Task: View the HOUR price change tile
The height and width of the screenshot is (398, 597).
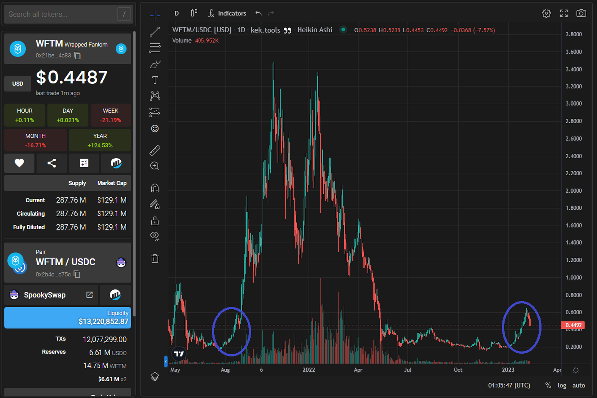Action: [x=25, y=115]
